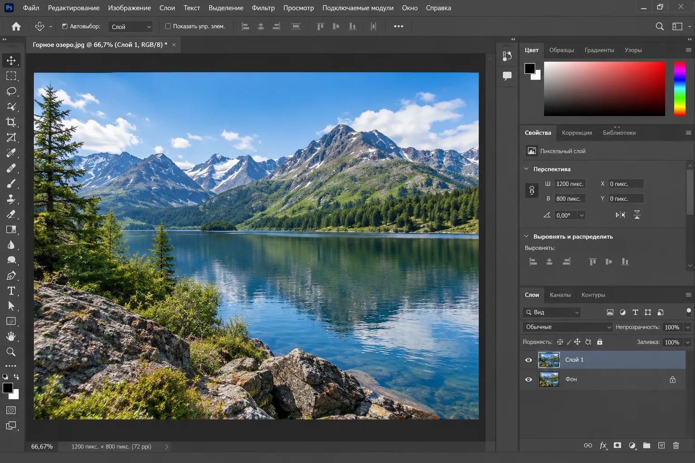Screen dimensions: 695x463
Task: Toggle lock all for layer
Action: point(600,342)
